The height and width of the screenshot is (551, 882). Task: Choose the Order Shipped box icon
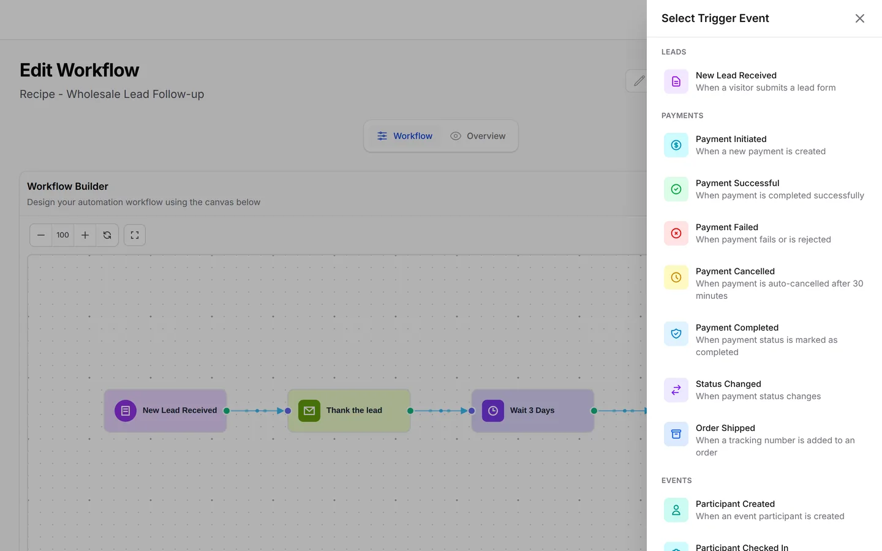point(676,434)
